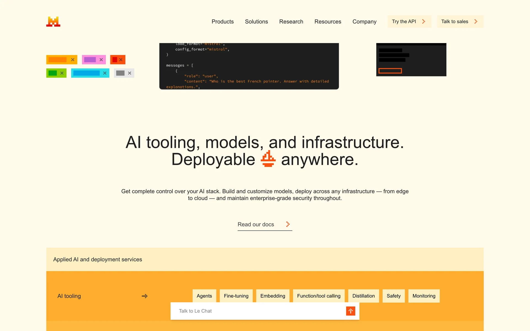
Task: Remove the green tag with its X
Action: tap(62, 73)
